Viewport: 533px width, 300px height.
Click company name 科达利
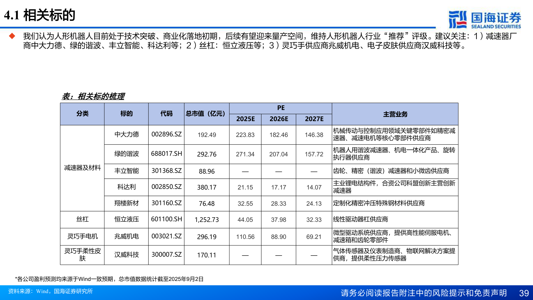pos(126,187)
